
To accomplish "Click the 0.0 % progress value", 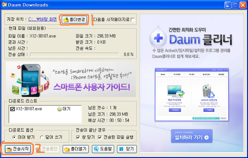I will pos(129,55).
